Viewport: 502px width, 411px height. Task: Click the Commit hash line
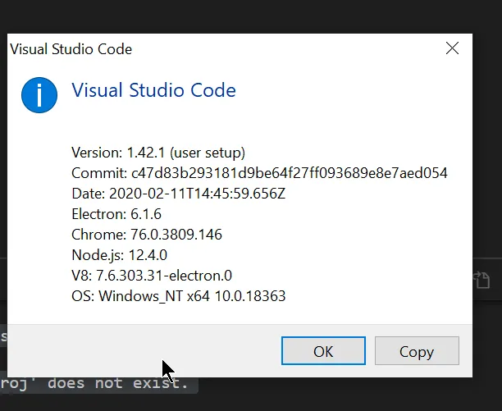point(259,173)
